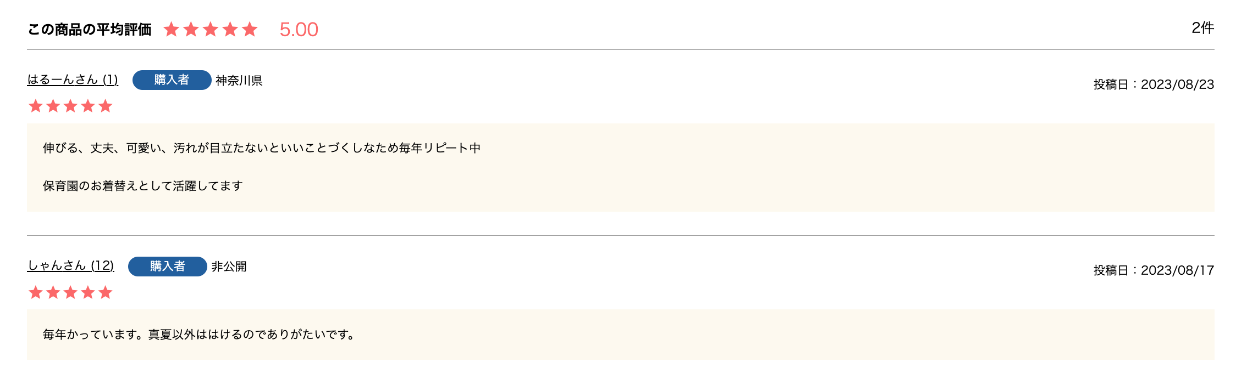1236x385 pixels.
Task: Click the 非公開 location label
Action: coord(229,267)
